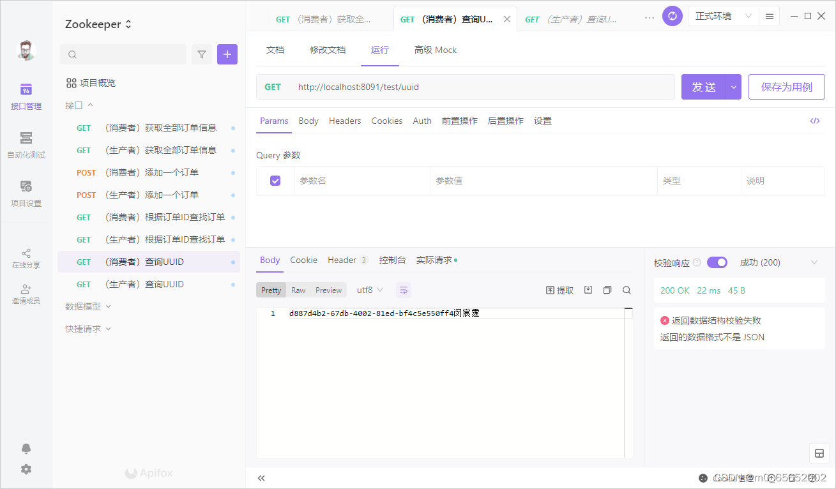Open the 自动化测试 sidebar section
This screenshot has width=836, height=489.
(26, 146)
